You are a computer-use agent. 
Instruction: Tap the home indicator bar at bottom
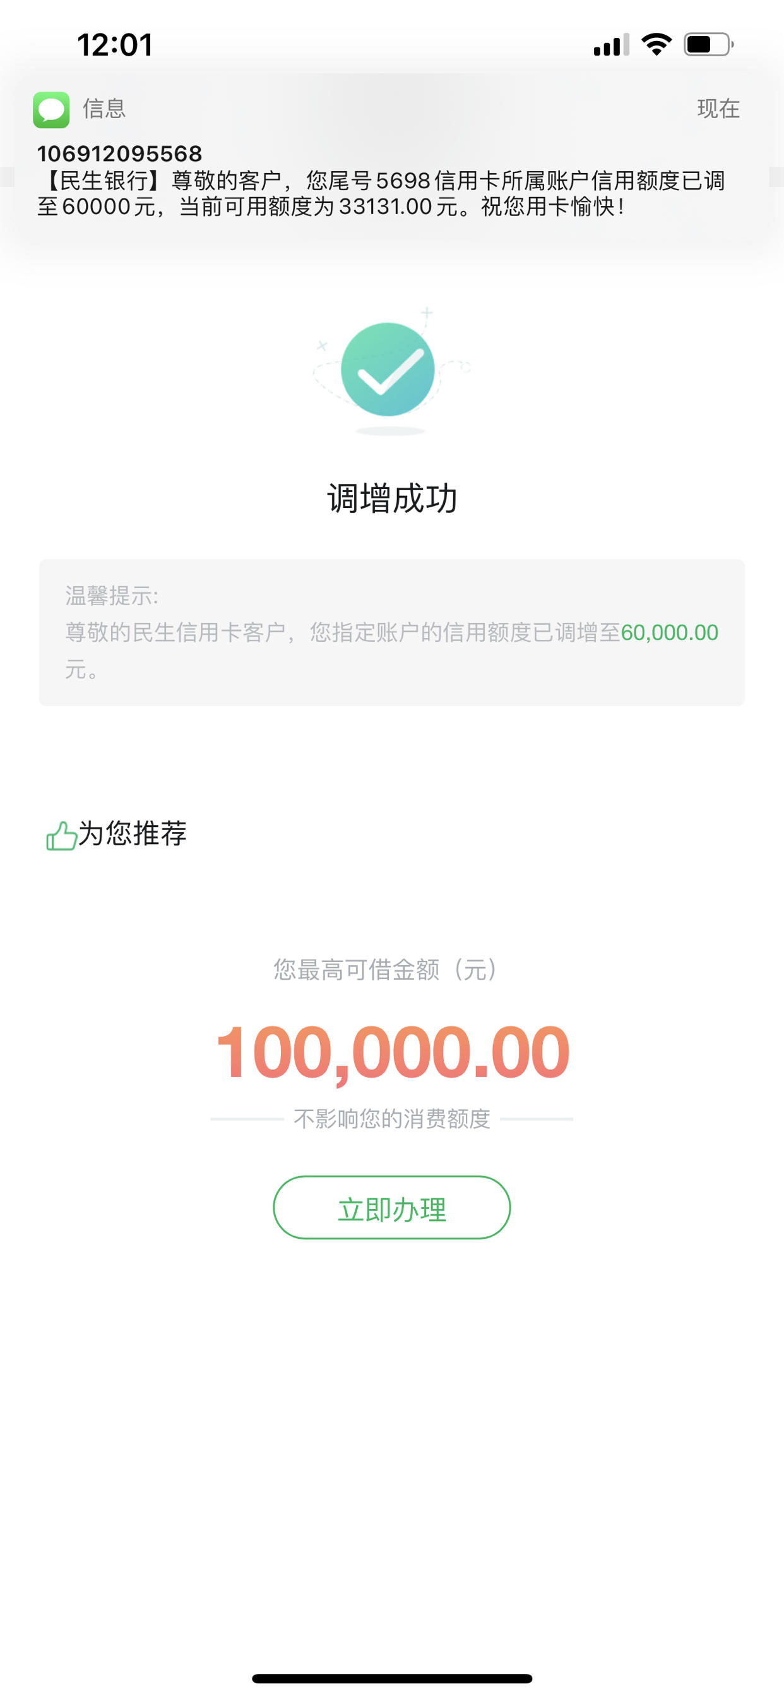(392, 1678)
